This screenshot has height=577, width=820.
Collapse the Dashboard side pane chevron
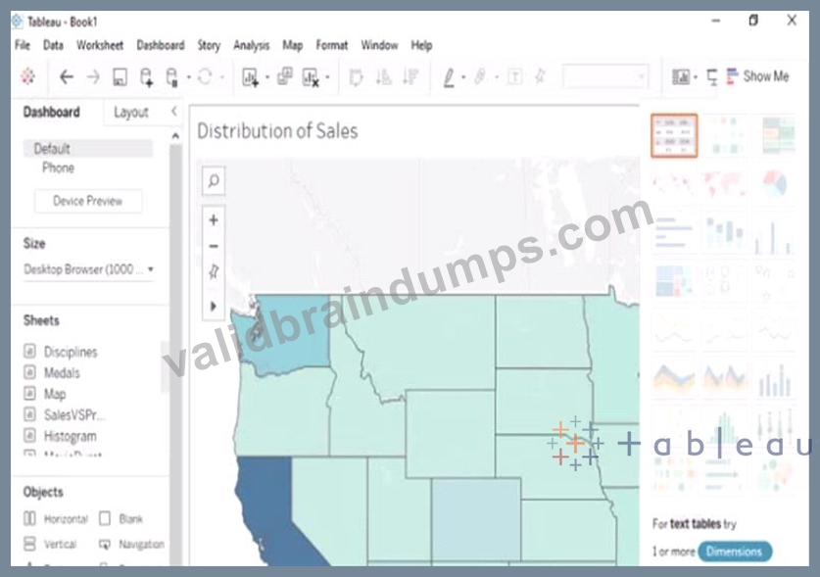click(174, 111)
